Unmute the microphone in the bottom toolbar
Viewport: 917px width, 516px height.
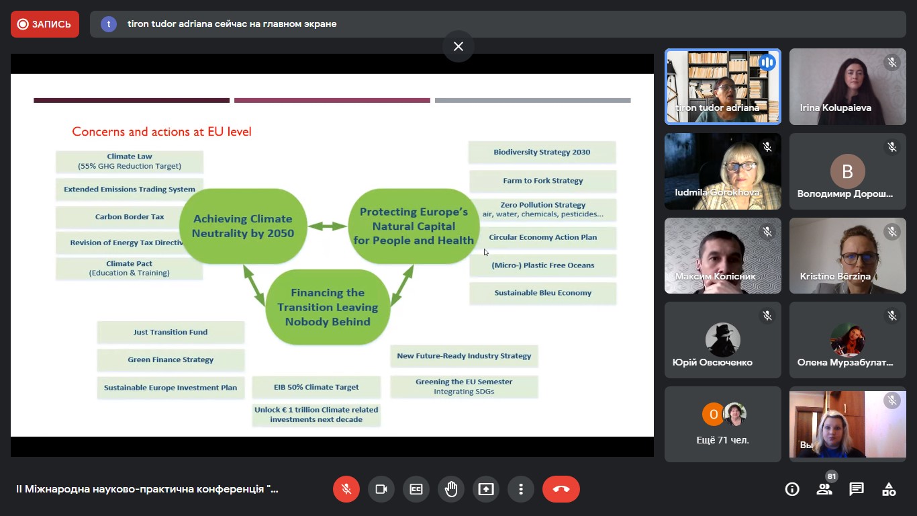point(346,489)
